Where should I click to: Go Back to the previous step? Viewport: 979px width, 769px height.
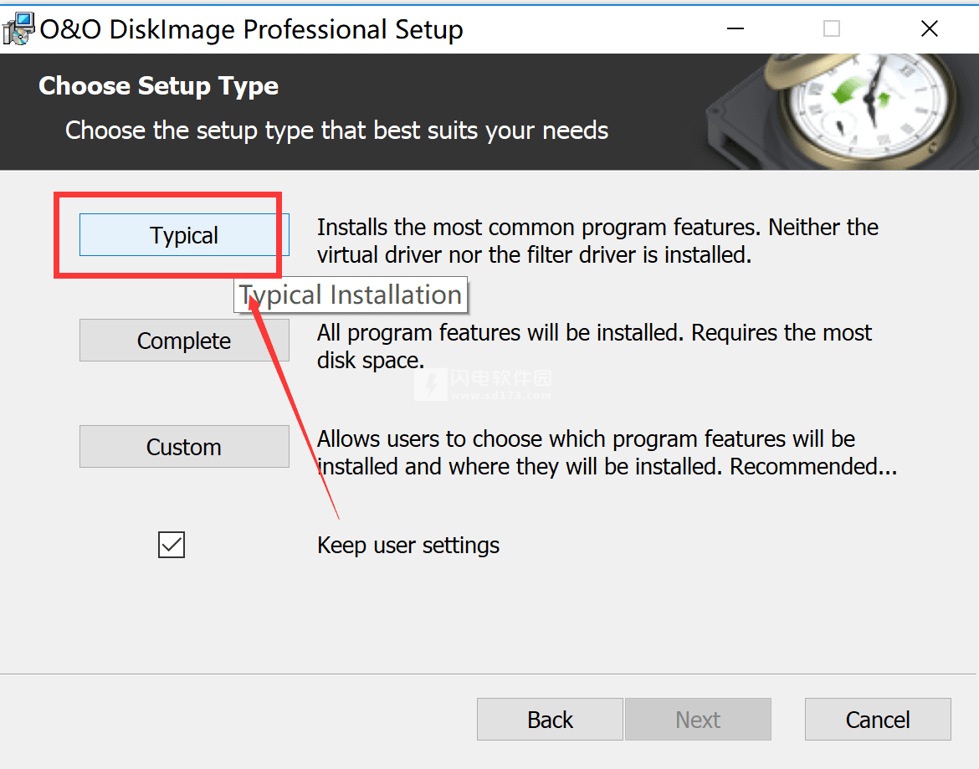coord(550,720)
